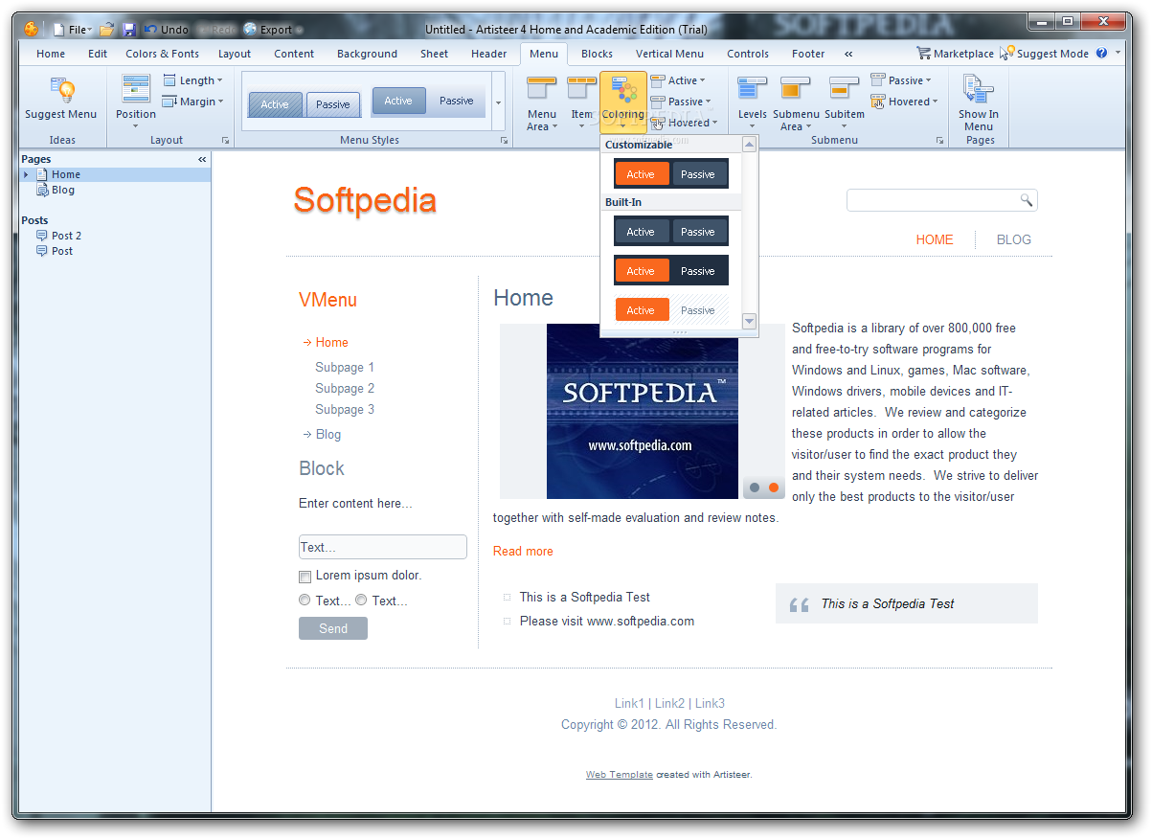The height and width of the screenshot is (839, 1152).
Task: Select the first Text radio button
Action: pos(305,601)
